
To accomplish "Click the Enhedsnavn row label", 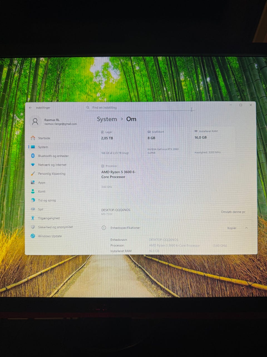I will pyautogui.click(x=119, y=240).
